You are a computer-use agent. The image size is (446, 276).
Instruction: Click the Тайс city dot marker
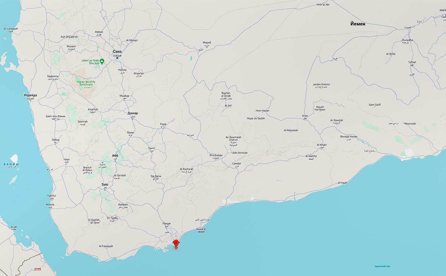click(105, 190)
